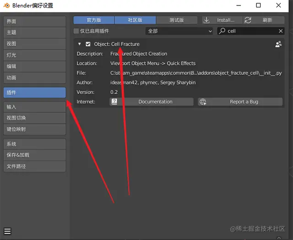Click the Viewport Object Menu location text
Image resolution: width=293 pixels, height=240 pixels.
tap(153, 63)
